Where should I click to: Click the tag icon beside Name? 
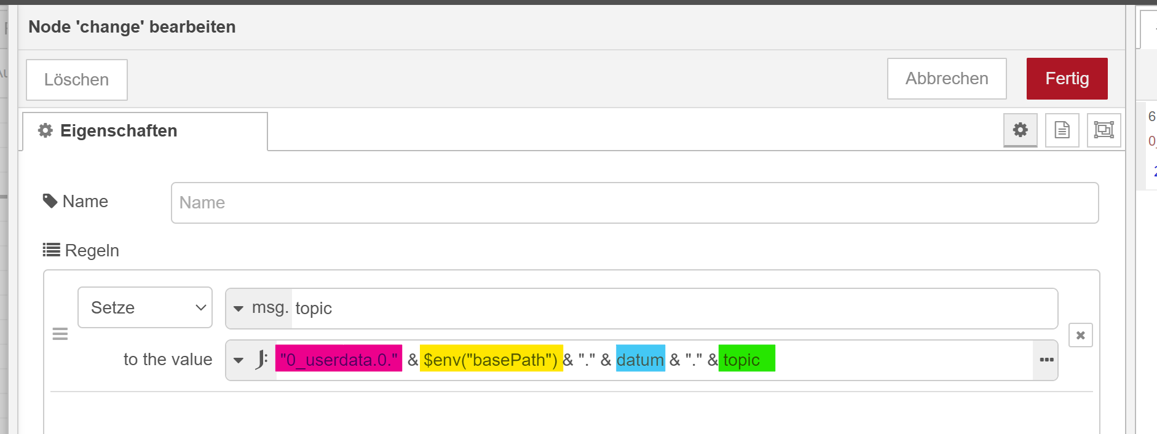click(x=50, y=201)
